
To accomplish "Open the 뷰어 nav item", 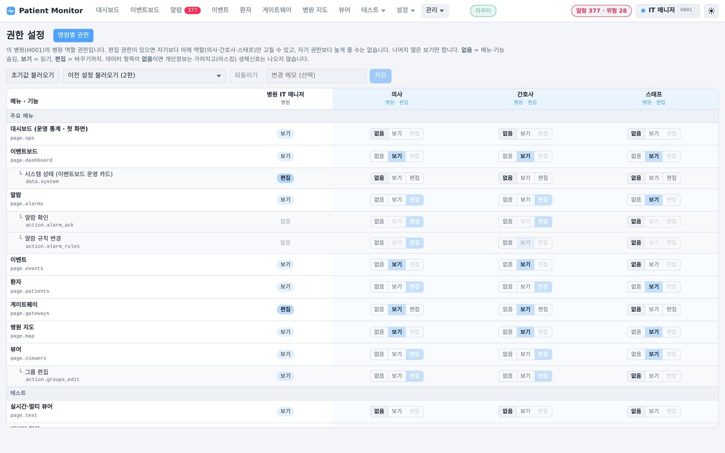I will coord(344,10).
